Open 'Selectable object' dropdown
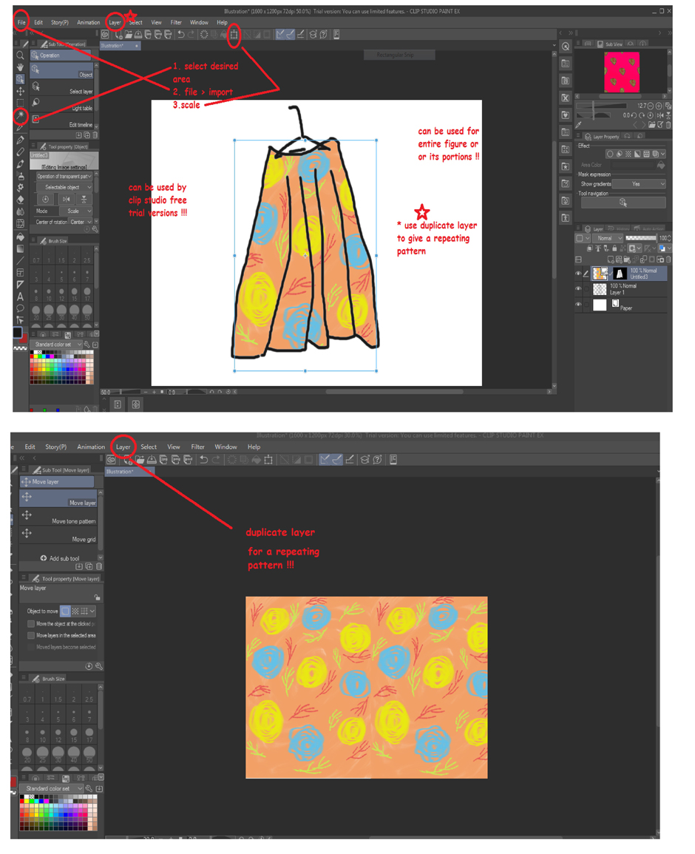The image size is (695, 854). coord(65,187)
